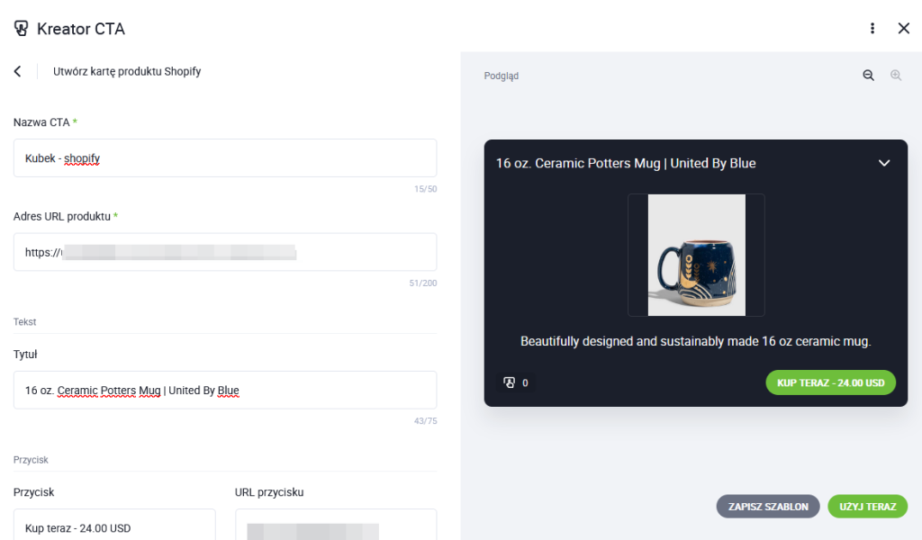Click the mug product image thumbnail
Image resolution: width=922 pixels, height=540 pixels.
click(696, 255)
